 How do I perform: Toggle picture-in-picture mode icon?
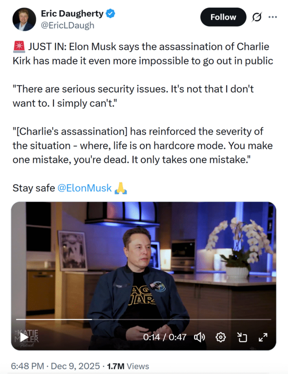pos(242,337)
